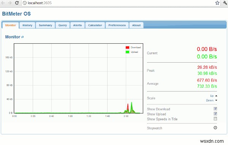This screenshot has height=145, width=228.
Task: Click the BitMeter OS title
Action: point(16,14)
